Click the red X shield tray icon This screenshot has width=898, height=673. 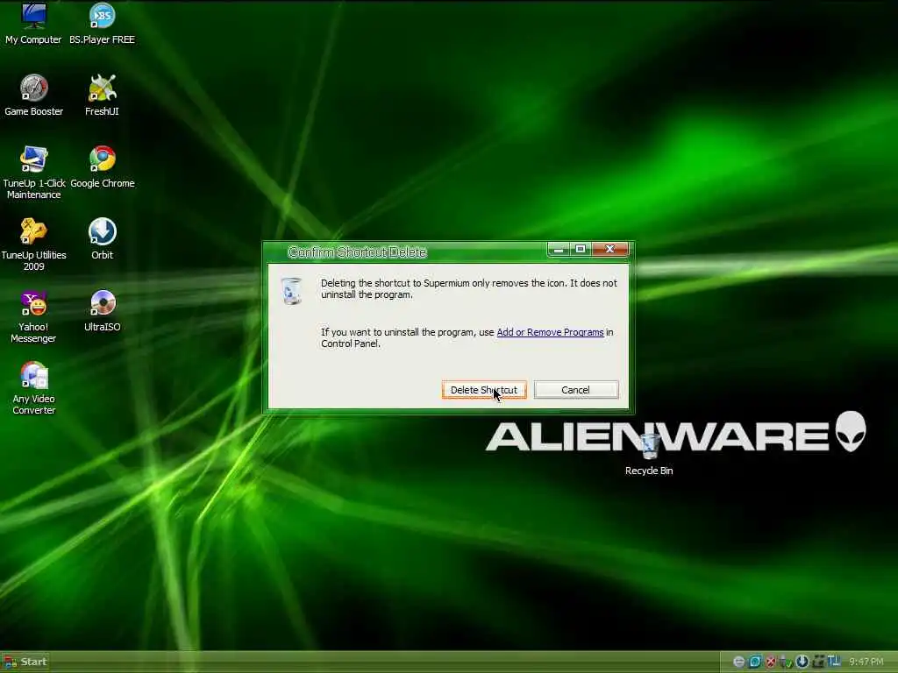(x=771, y=662)
